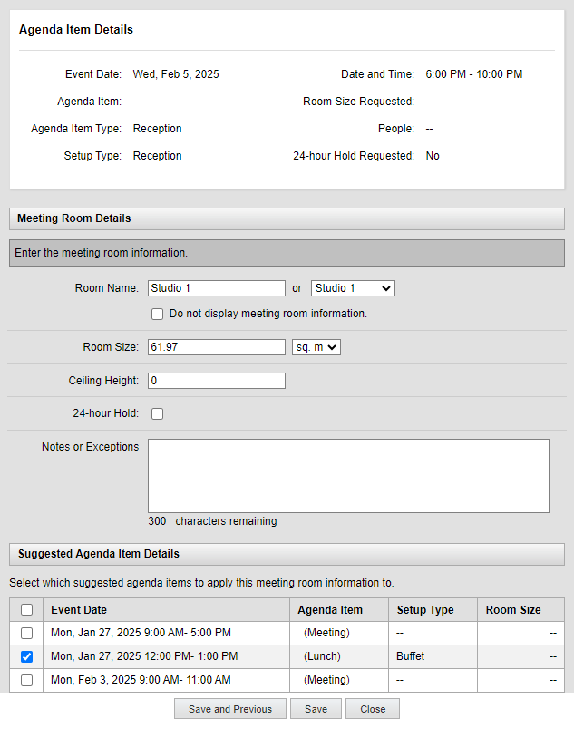Image resolution: width=574 pixels, height=737 pixels.
Task: Close the agenda item details form
Action: click(x=372, y=709)
